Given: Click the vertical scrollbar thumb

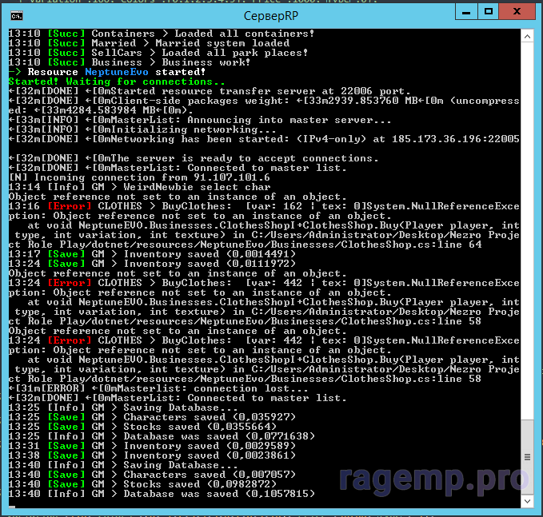Looking at the screenshot, I should (x=527, y=457).
